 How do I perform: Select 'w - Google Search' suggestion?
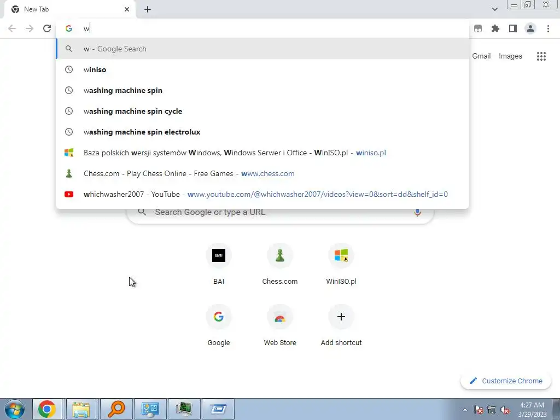tap(262, 49)
